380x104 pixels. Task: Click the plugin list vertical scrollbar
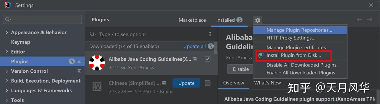pos(216,48)
